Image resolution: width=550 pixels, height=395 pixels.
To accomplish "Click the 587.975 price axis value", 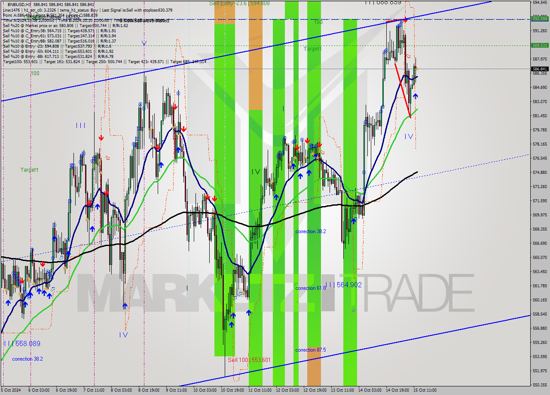I will point(540,59).
